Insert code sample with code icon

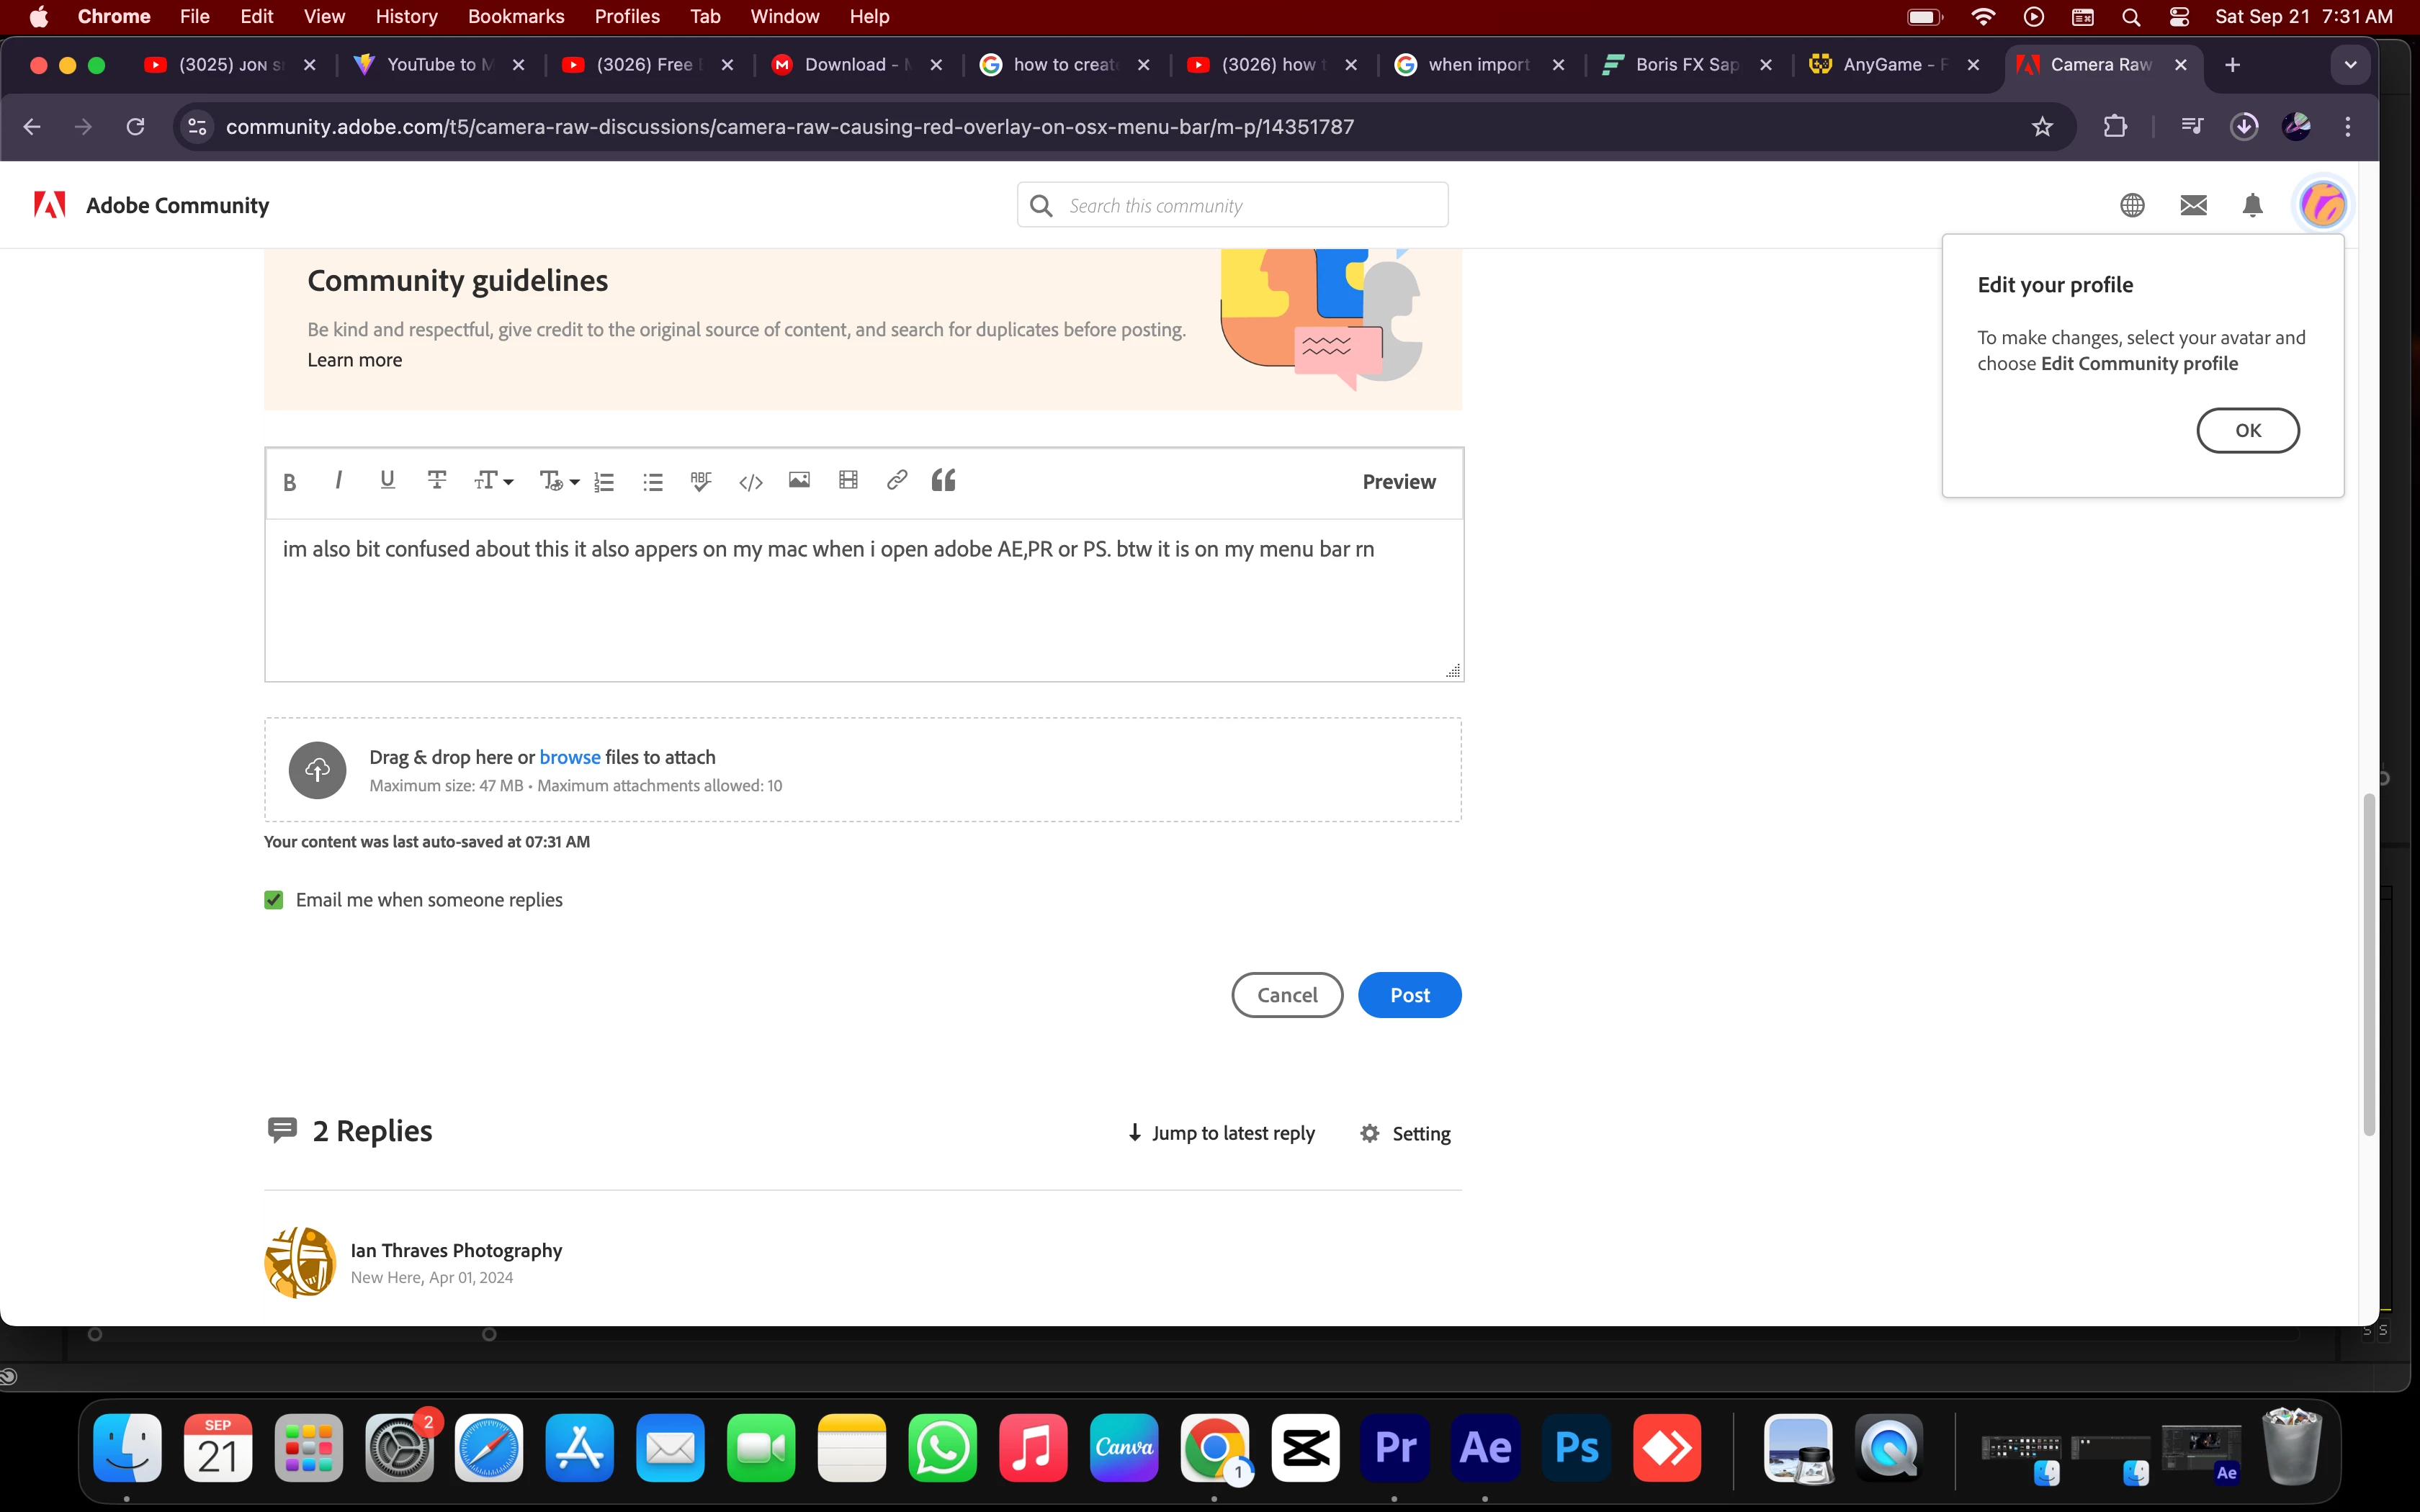pos(750,482)
